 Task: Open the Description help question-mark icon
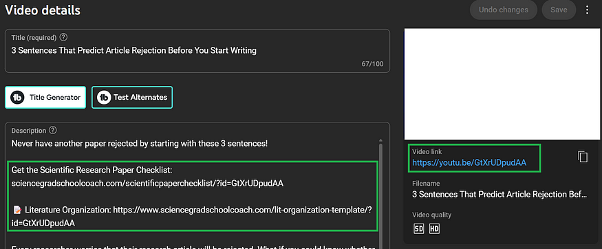tap(53, 131)
